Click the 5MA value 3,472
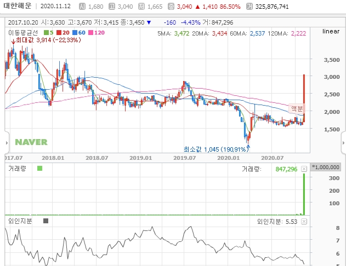346x266 pixels. 181,33
